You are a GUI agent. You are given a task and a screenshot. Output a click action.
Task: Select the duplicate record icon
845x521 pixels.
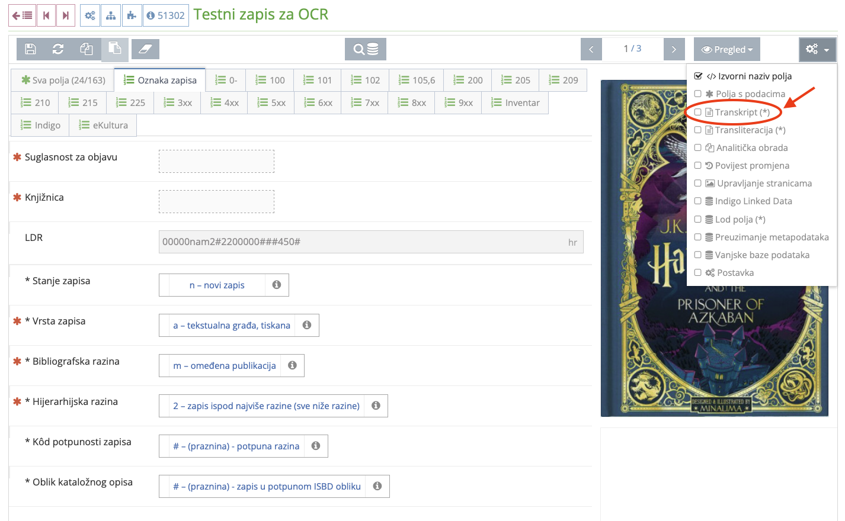86,49
